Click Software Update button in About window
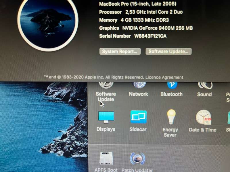230x172 pixels. point(168,52)
